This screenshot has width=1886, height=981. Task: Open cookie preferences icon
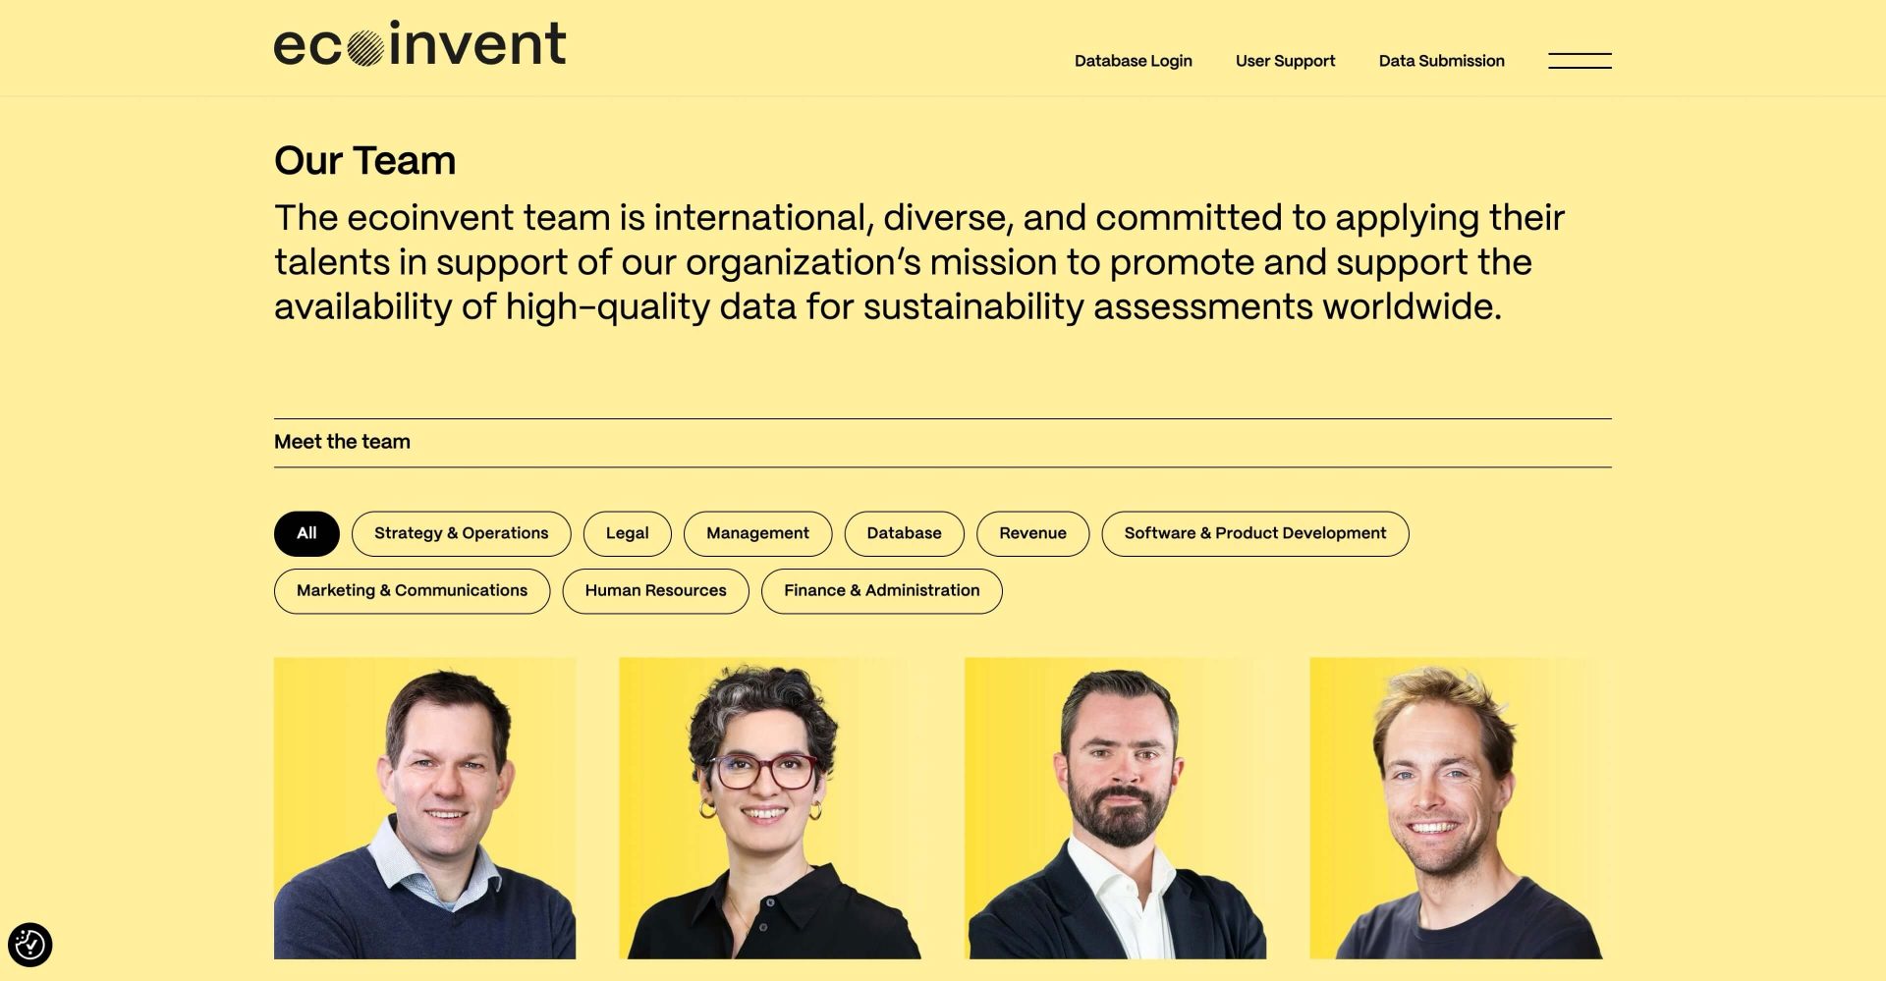pyautogui.click(x=29, y=945)
